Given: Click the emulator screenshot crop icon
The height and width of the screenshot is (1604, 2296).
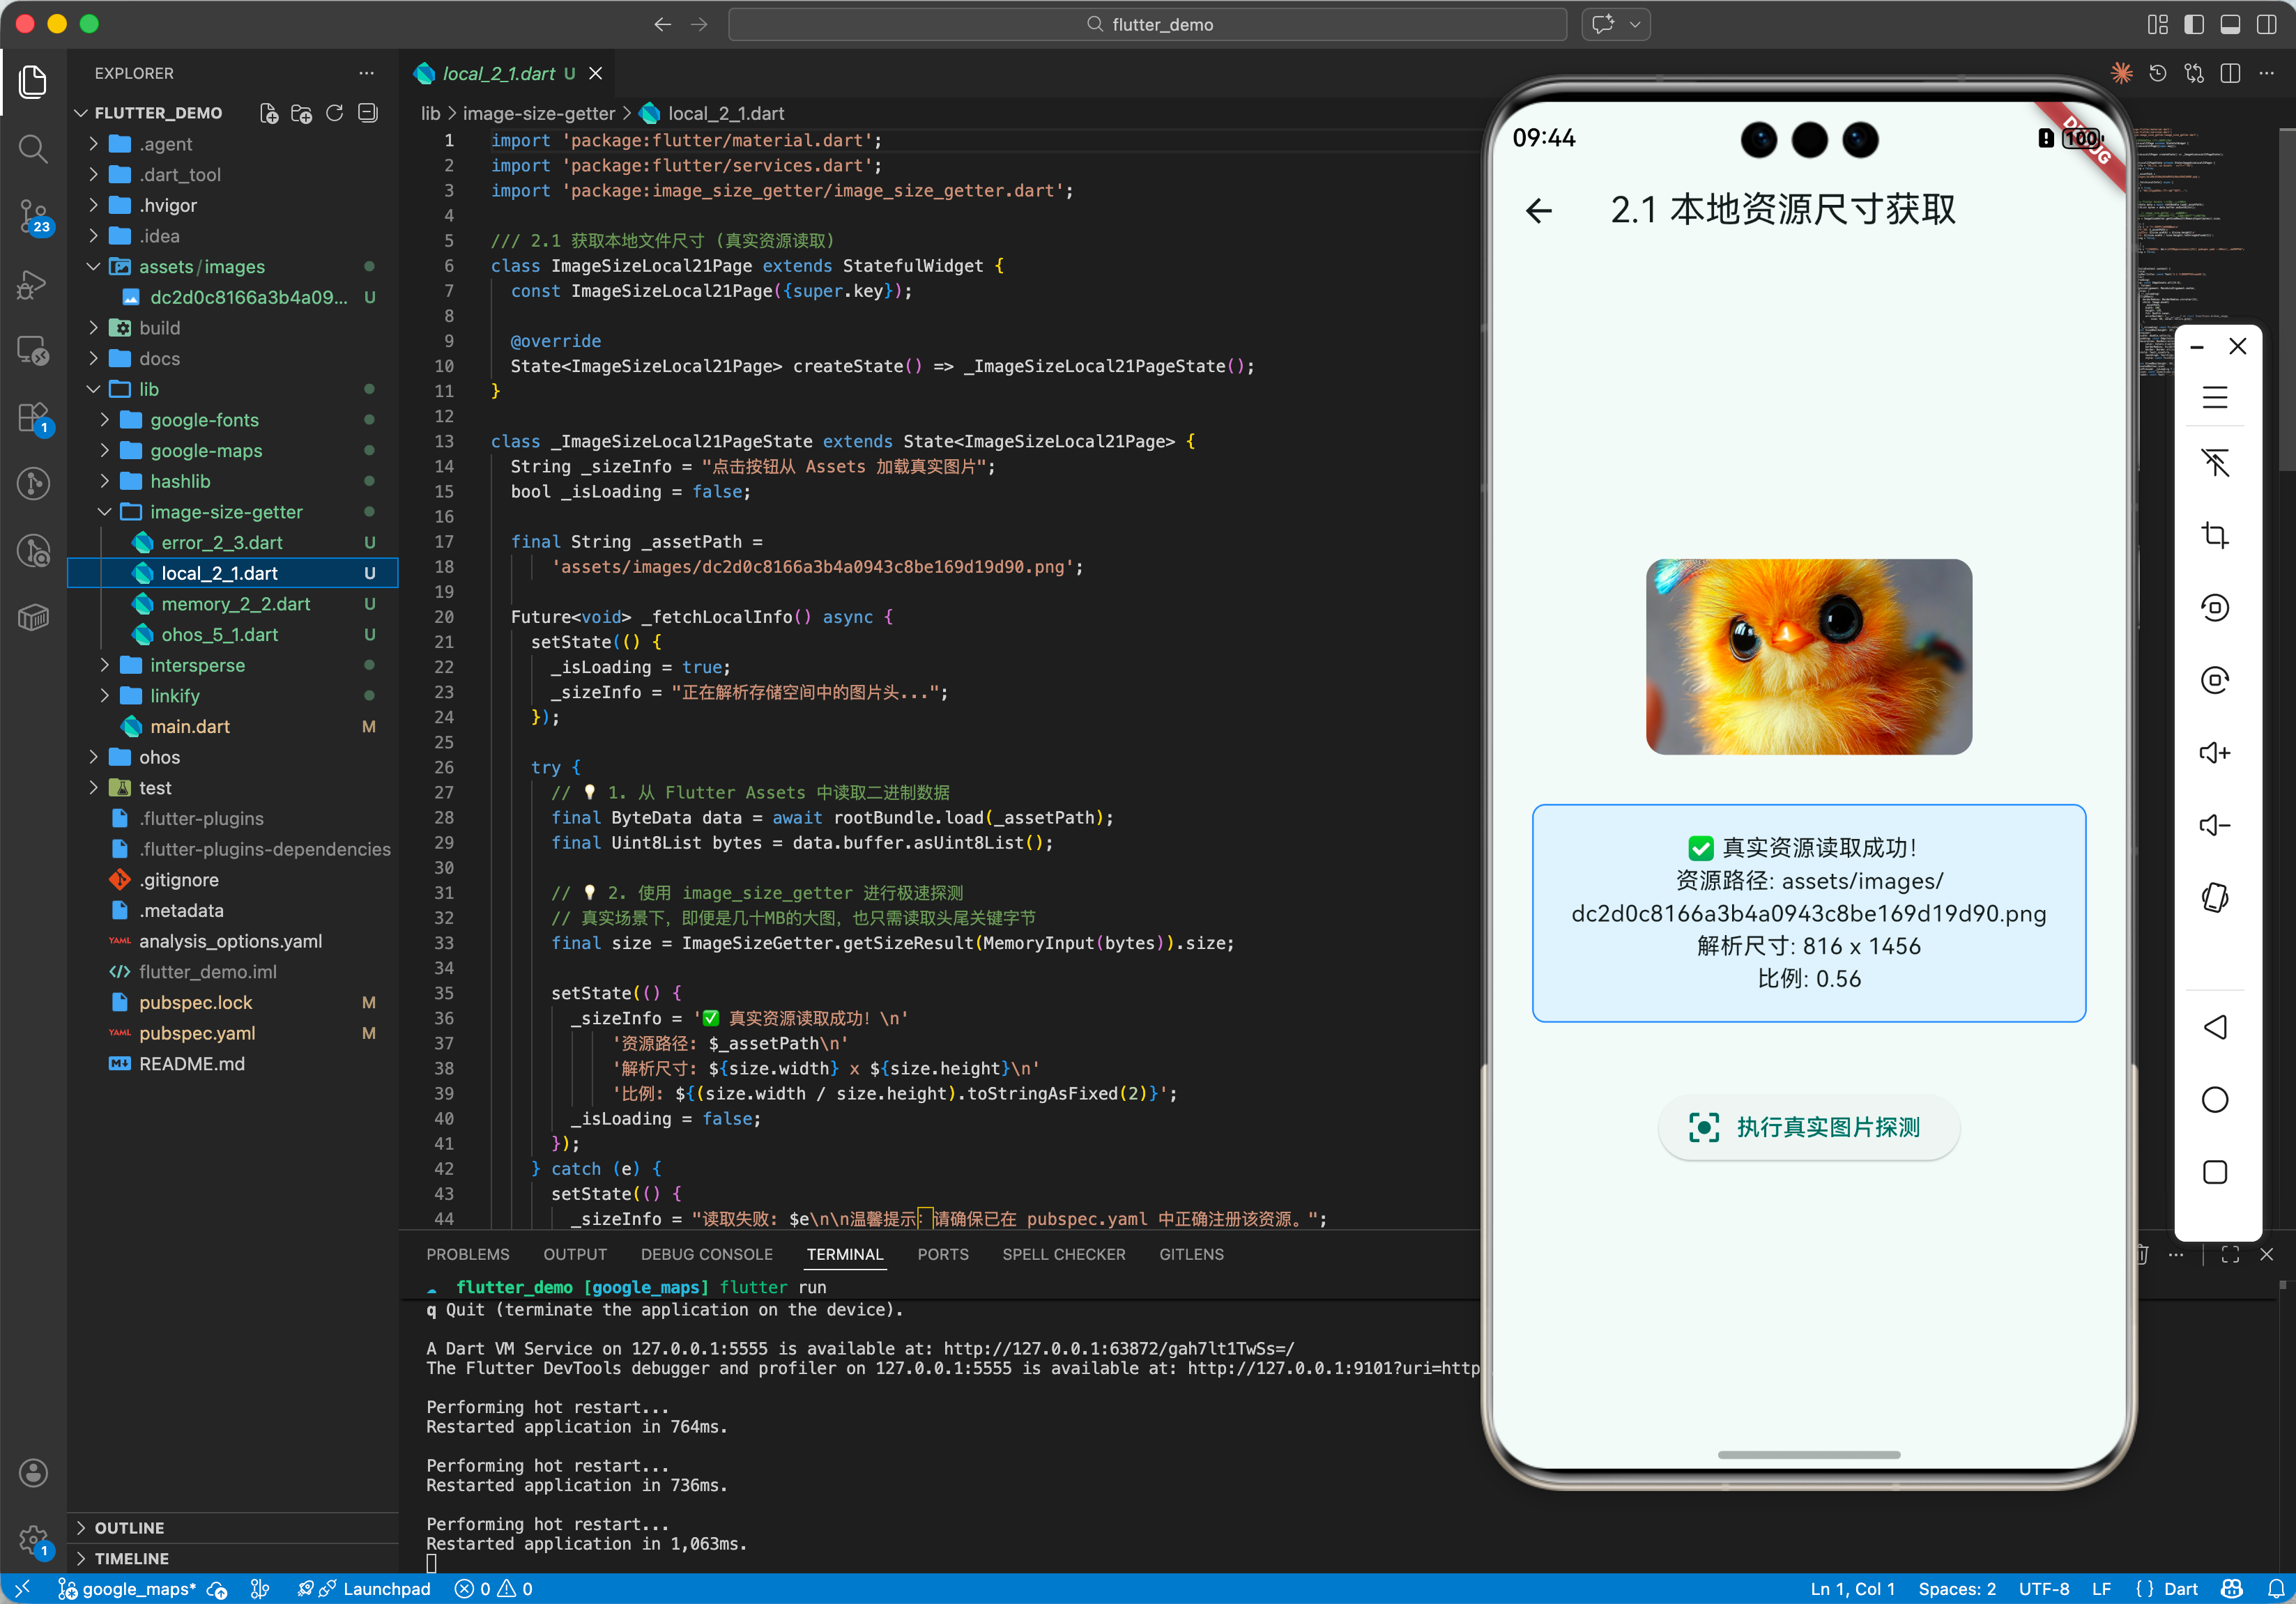Looking at the screenshot, I should [2214, 534].
